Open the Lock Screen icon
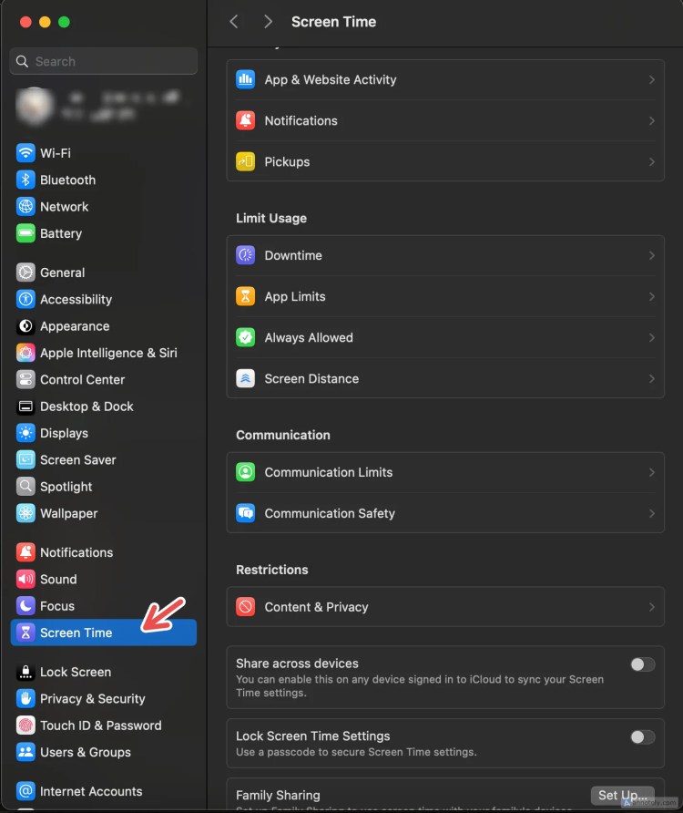This screenshot has width=683, height=813. (25, 672)
